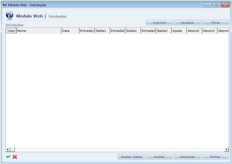Click the red X icon
The height and width of the screenshot is (164, 232).
click(15, 157)
